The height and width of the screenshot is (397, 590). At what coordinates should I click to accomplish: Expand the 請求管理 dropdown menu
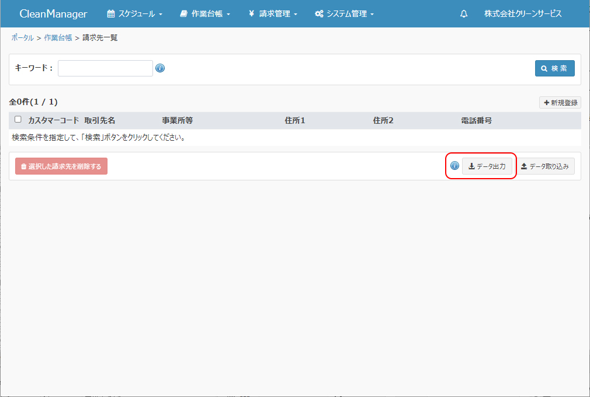273,14
